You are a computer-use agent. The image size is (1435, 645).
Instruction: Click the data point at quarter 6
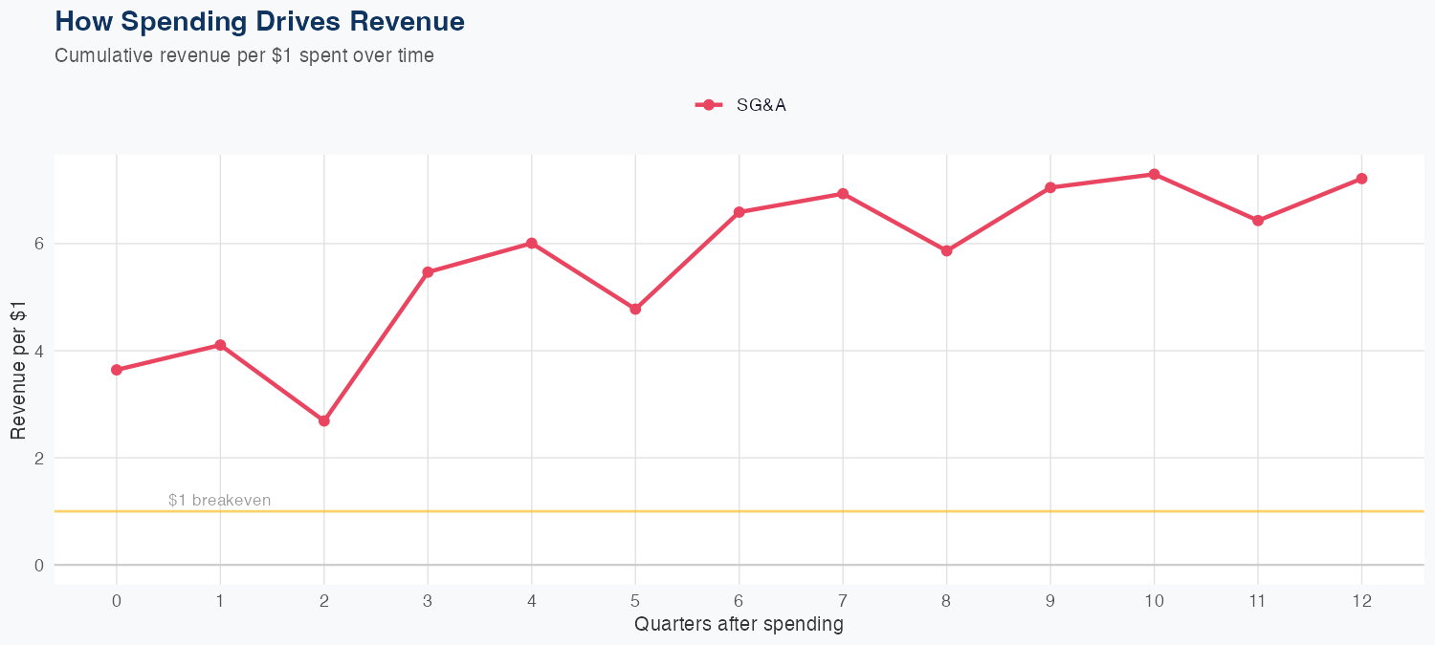pyautogui.click(x=739, y=212)
